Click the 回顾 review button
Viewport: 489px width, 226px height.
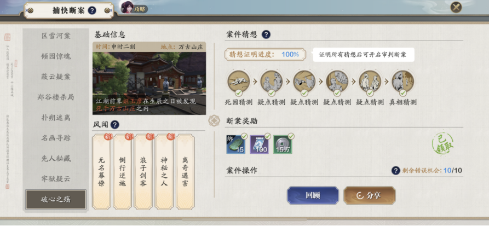tap(313, 195)
